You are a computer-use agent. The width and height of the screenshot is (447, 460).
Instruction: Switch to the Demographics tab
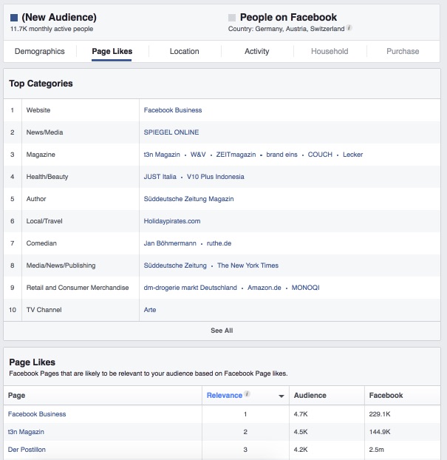(40, 51)
